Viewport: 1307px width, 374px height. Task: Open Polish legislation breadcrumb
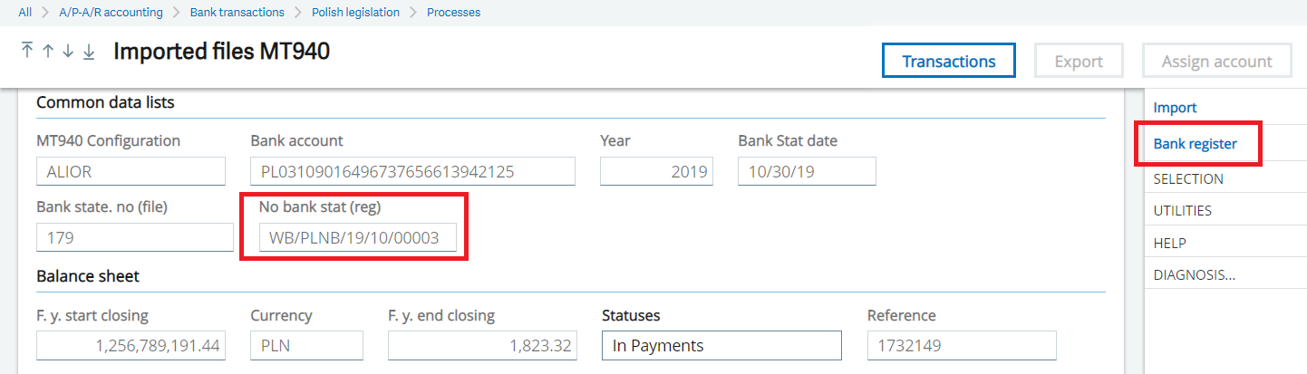point(355,13)
